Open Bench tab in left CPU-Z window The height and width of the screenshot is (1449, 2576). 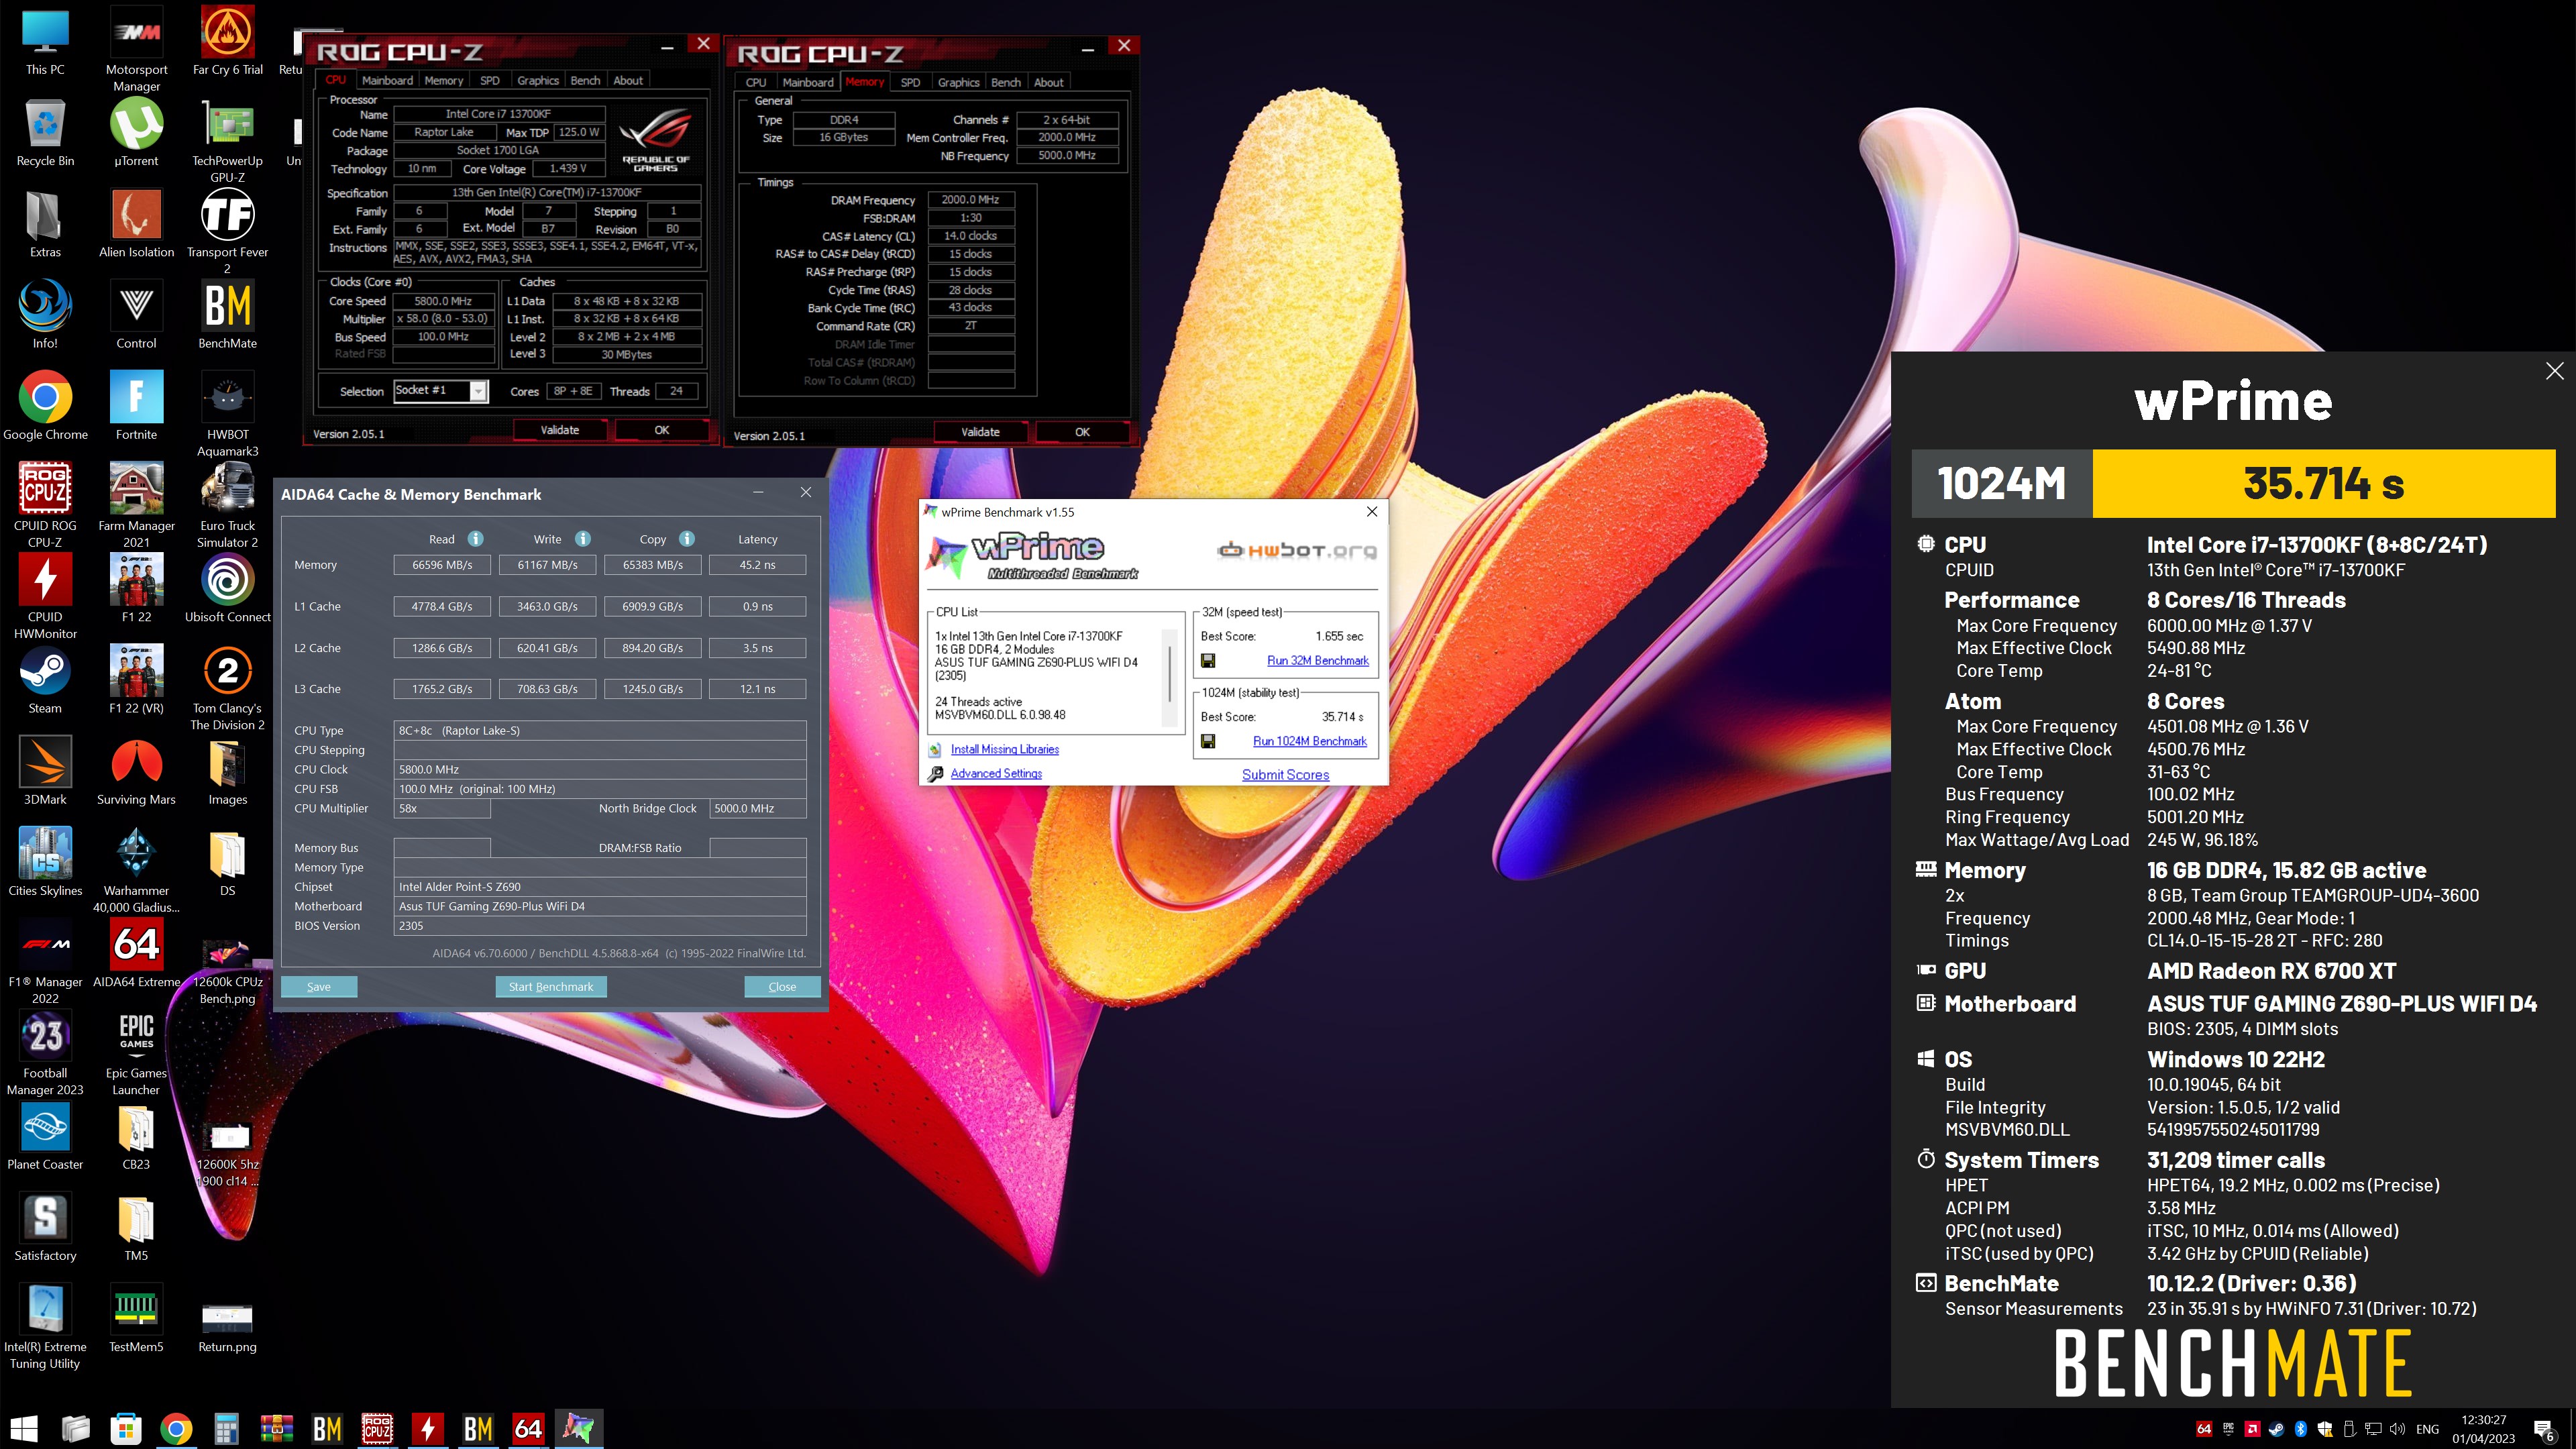coord(585,81)
